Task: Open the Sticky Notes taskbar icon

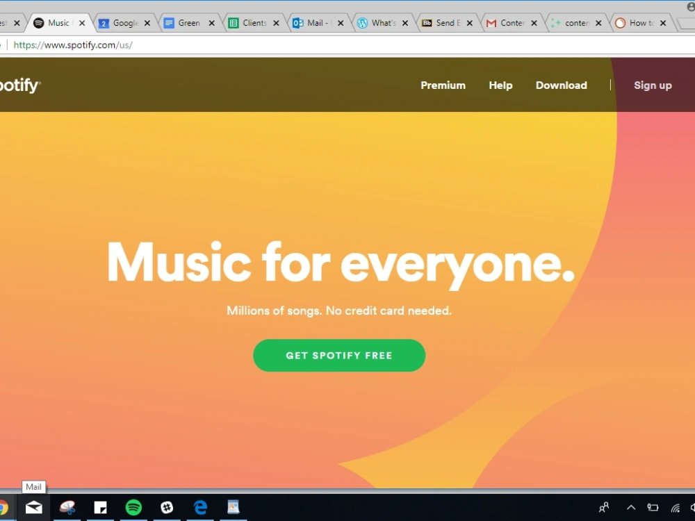Action: 100,507
